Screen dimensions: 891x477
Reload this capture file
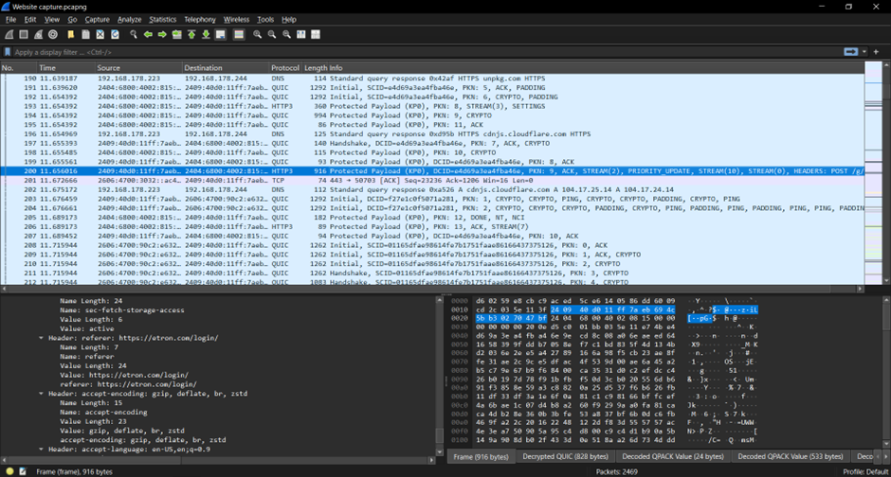tap(115, 35)
